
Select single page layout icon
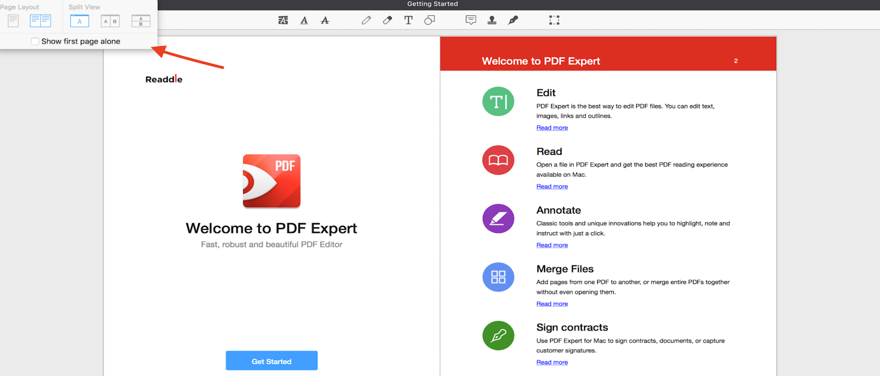[x=13, y=21]
